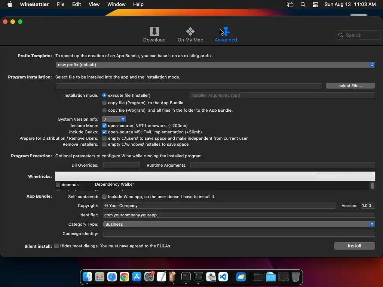Enable Silent install checkbox
This screenshot has height=287, width=383.
[56, 246]
